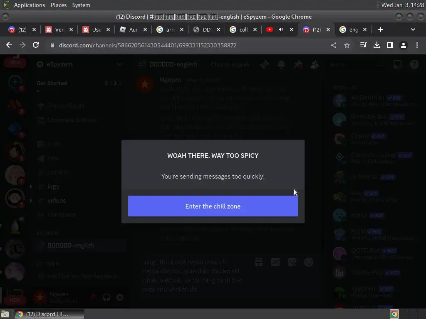Open the Applications menu
426x319 pixels.
(x=30, y=5)
